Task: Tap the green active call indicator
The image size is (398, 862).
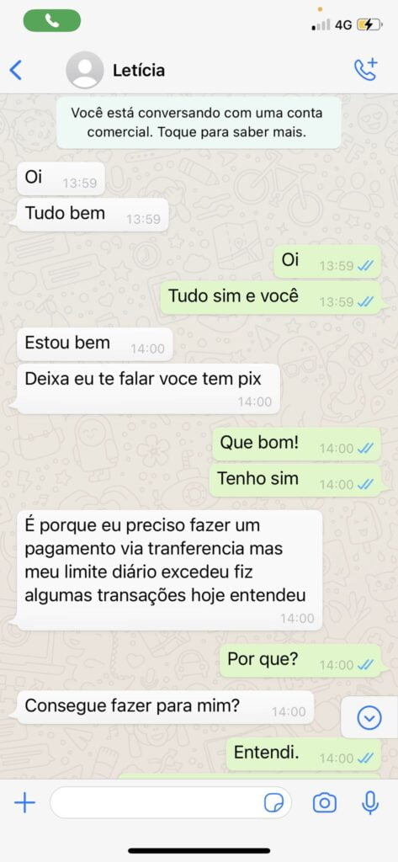Action: 51,21
